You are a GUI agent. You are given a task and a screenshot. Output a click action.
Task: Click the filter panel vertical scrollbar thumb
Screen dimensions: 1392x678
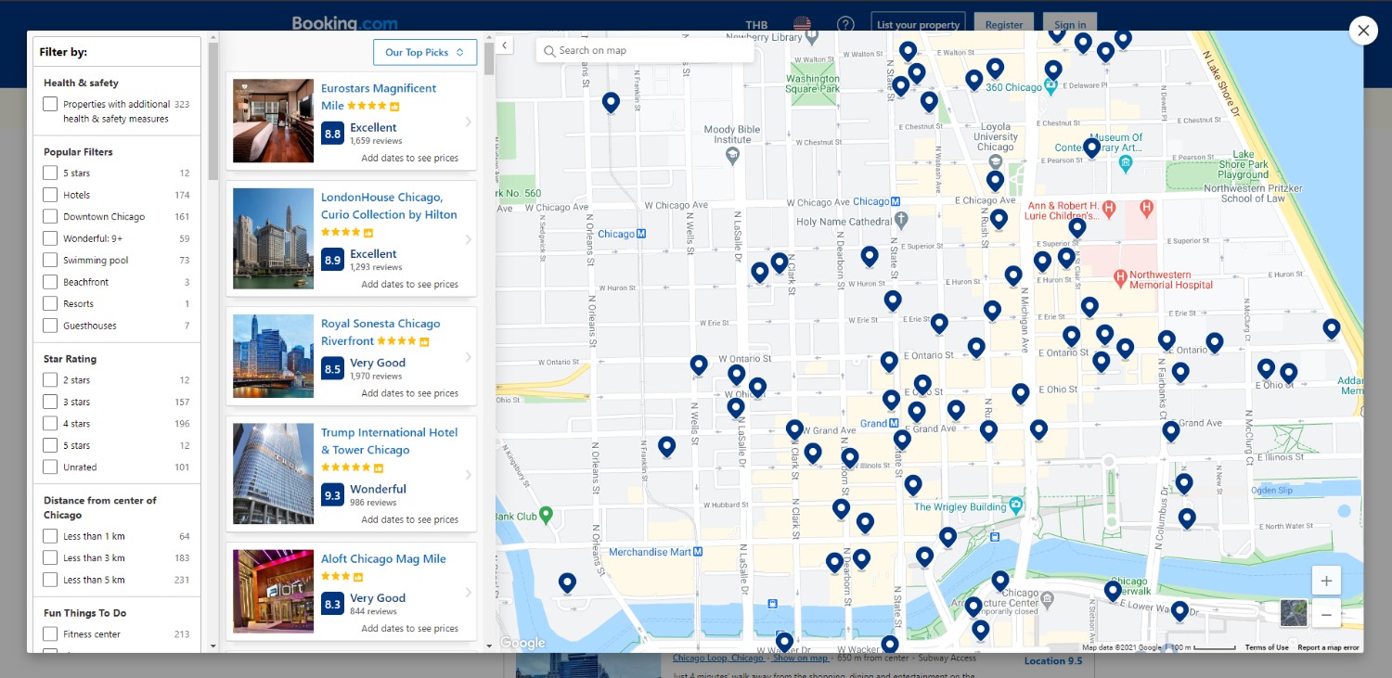click(213, 110)
